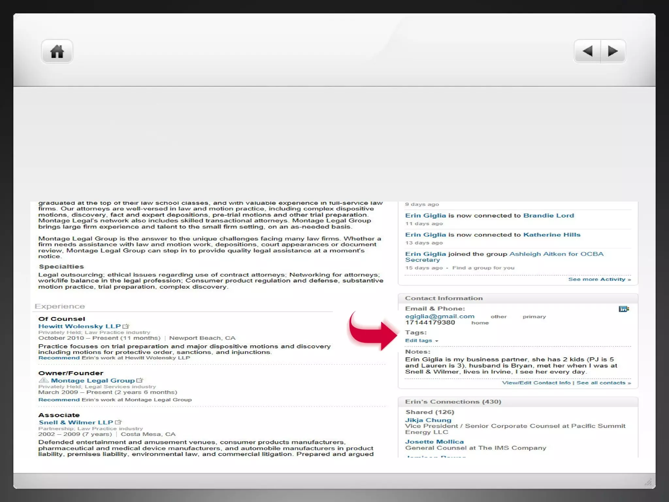This screenshot has width=669, height=502.
Task: Click Recommend link for Hewitt Wolensky work
Action: pos(59,358)
